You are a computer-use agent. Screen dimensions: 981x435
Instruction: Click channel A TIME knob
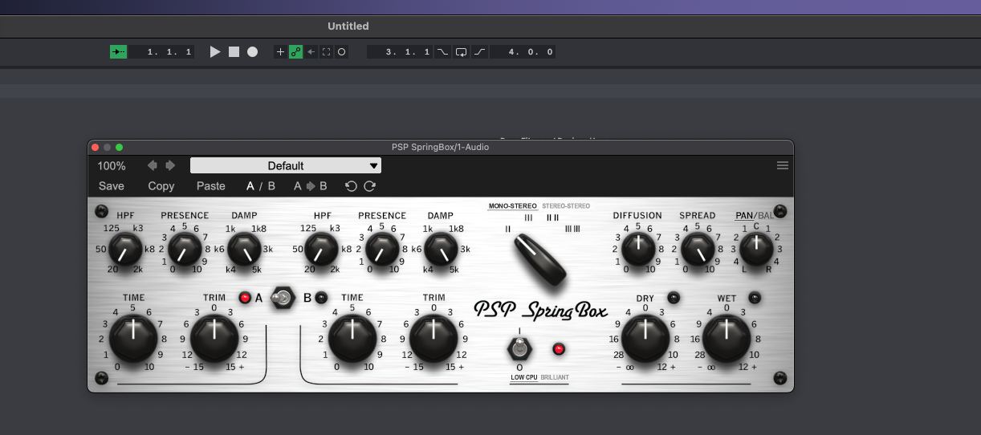pos(133,337)
